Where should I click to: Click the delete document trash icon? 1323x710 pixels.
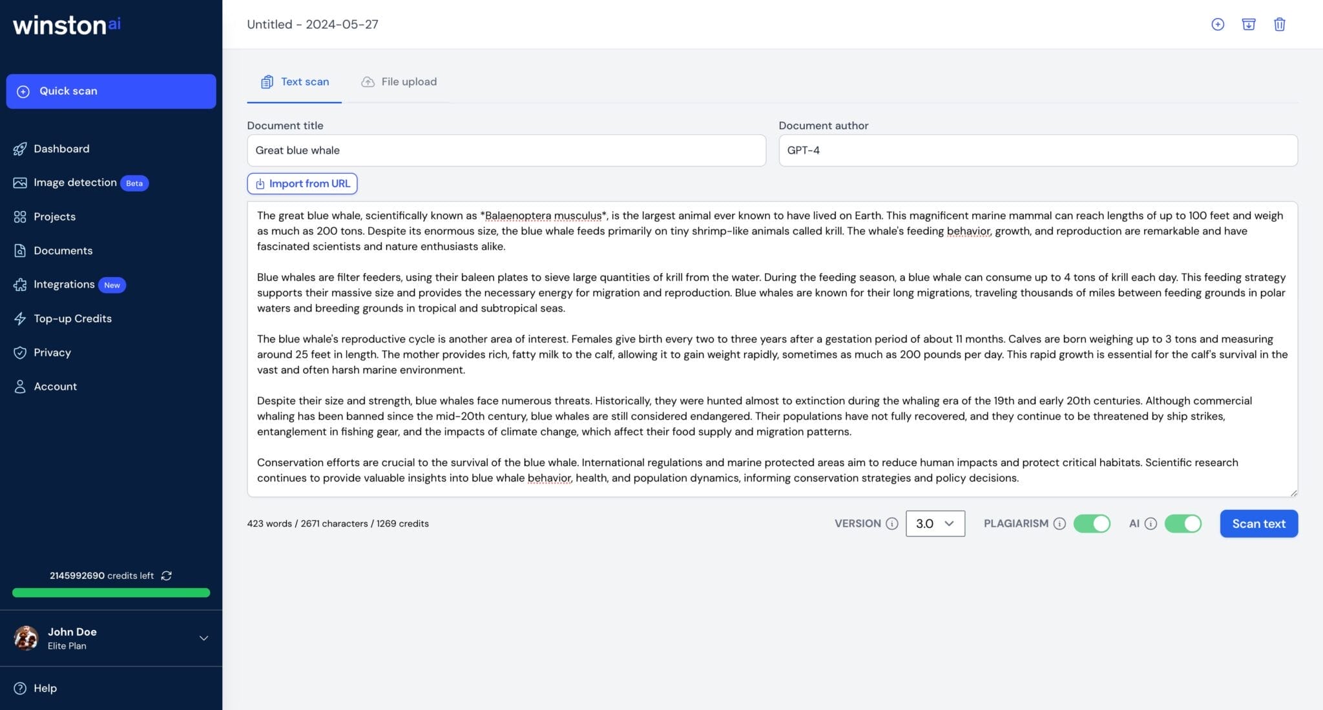click(x=1279, y=24)
